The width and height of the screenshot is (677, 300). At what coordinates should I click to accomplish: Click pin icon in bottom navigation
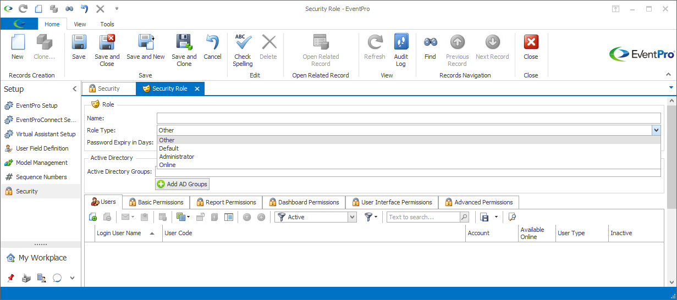point(11,278)
